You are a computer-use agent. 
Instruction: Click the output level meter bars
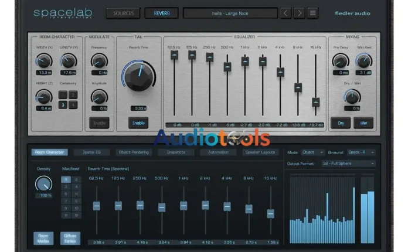coord(368,210)
